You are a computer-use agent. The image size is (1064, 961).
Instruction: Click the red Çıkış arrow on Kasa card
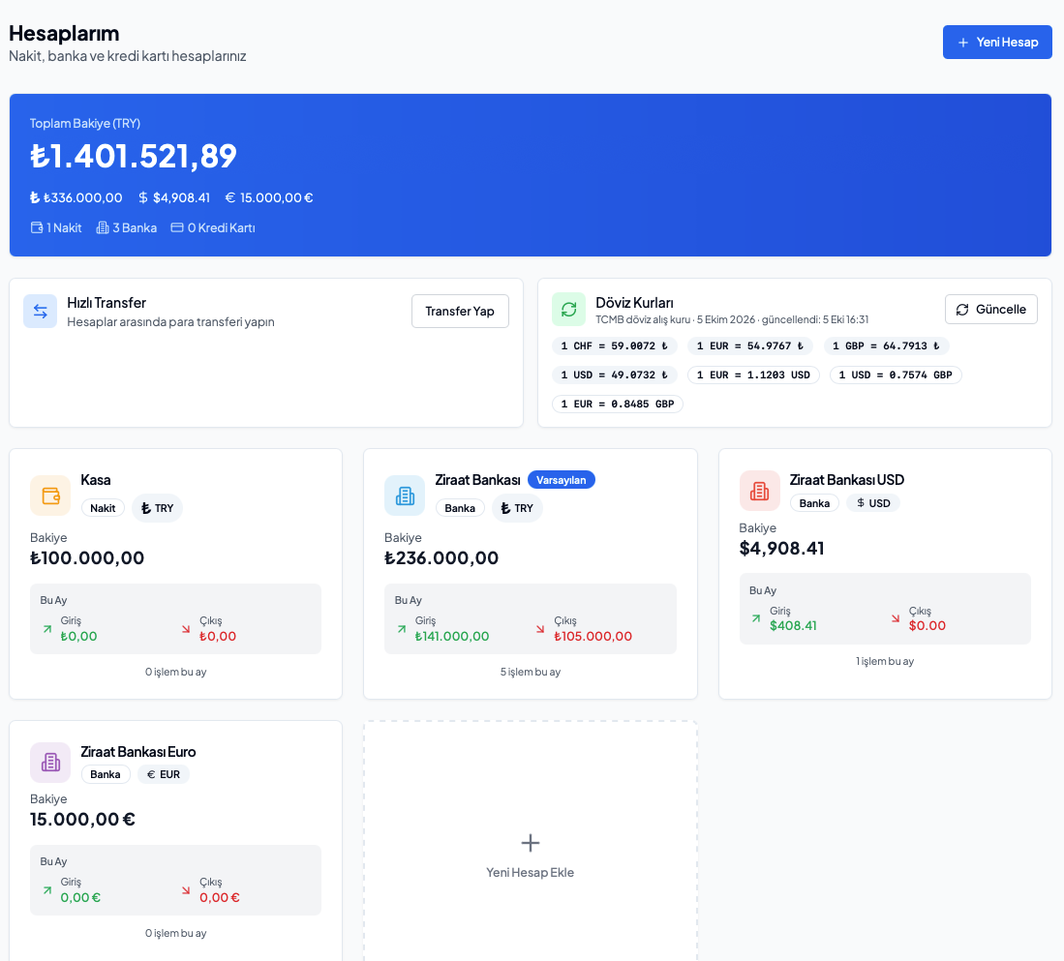coord(186,629)
